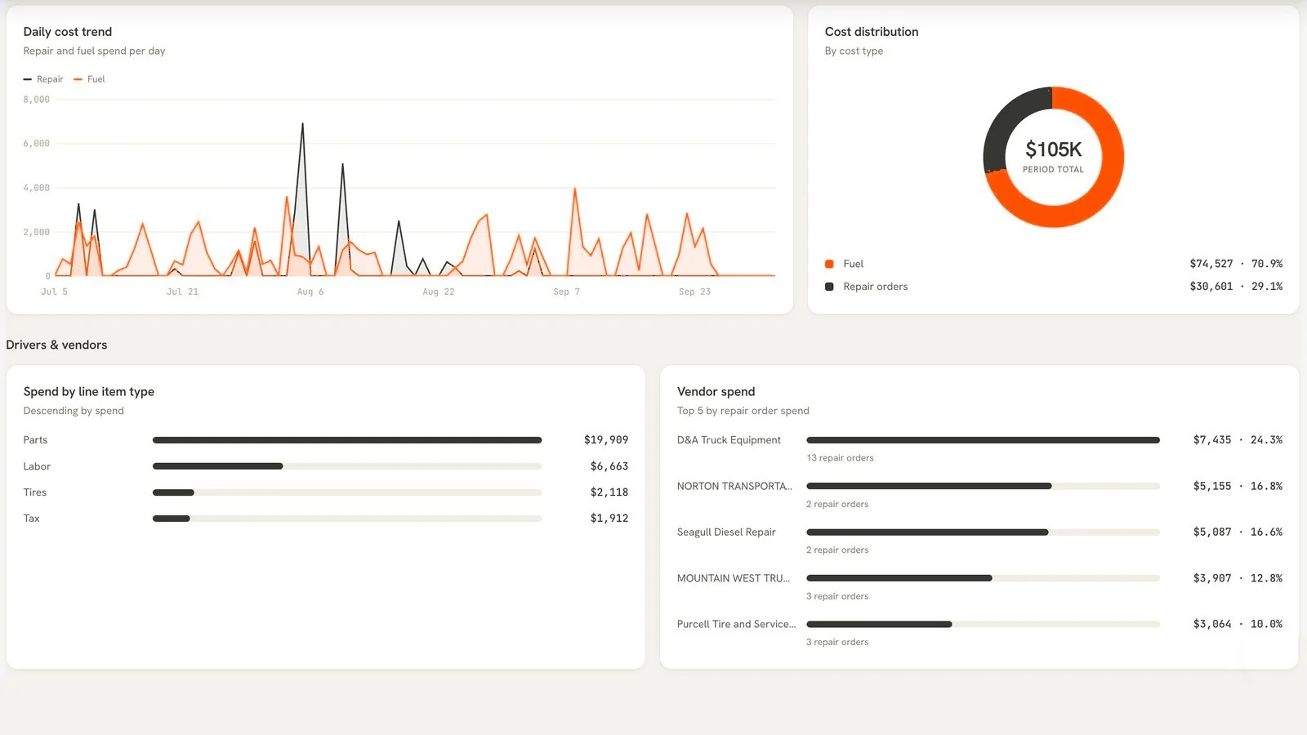Click the $6,663 Labor value
This screenshot has height=735, width=1307.
coord(609,465)
